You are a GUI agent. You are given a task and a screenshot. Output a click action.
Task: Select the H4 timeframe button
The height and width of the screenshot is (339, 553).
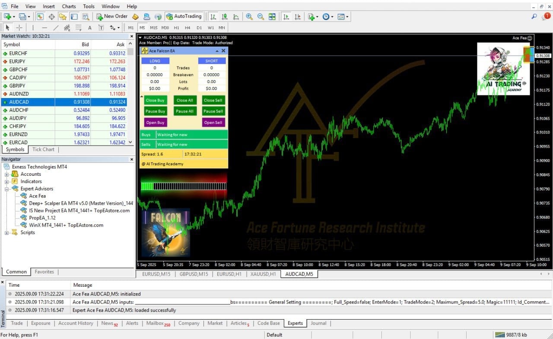coord(188,28)
